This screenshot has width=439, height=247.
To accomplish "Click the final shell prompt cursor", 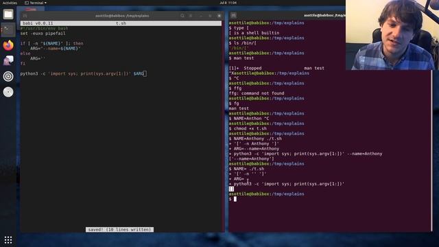I will tap(235, 199).
